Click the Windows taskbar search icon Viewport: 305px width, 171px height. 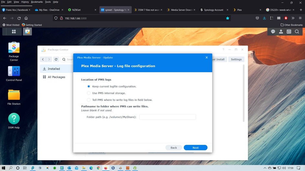point(11,168)
